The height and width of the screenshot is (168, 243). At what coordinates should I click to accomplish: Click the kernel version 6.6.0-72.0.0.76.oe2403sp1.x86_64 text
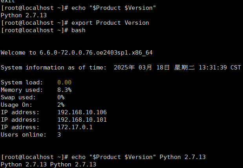96,53
